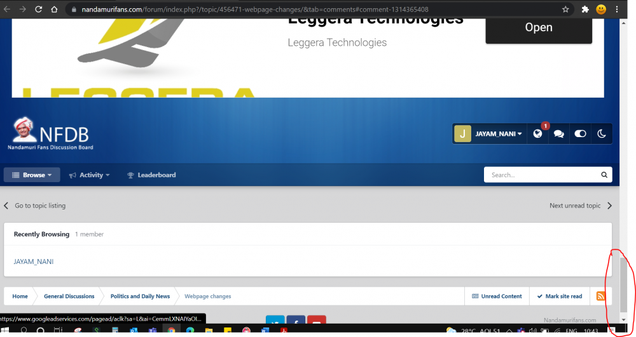Open the Politics and Daily News breadcrumb
Screen dimensions: 636x337
pyautogui.click(x=140, y=296)
